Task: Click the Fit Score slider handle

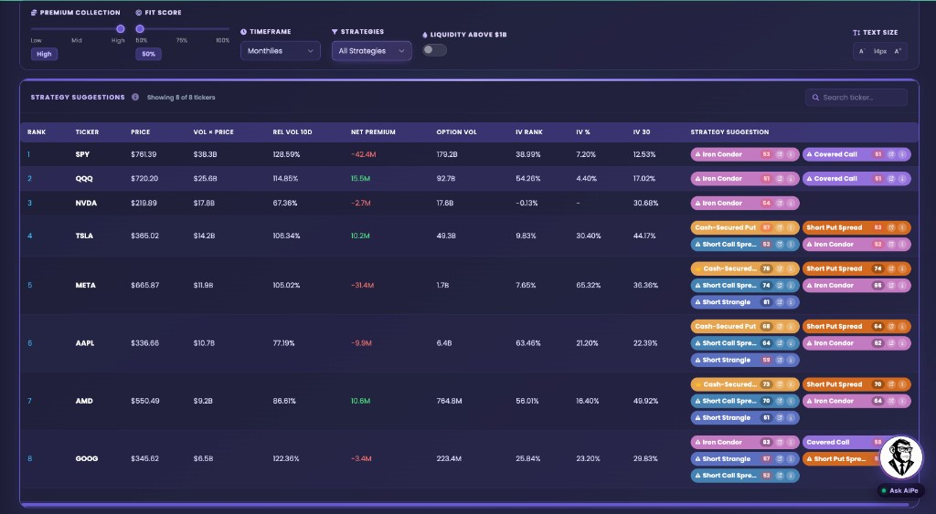Action: click(x=140, y=28)
